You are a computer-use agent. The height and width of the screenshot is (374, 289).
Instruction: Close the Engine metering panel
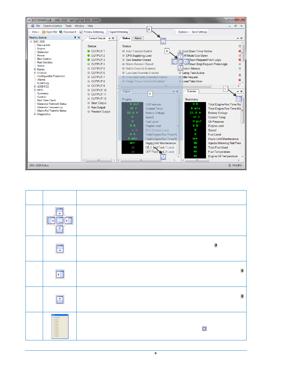[x=178, y=91]
